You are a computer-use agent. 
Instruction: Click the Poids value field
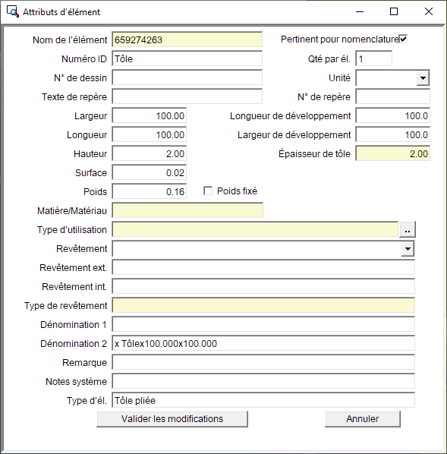pyautogui.click(x=150, y=191)
